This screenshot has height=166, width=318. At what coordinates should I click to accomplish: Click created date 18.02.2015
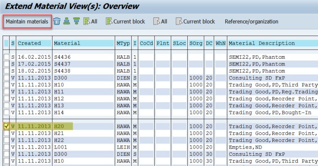point(34,71)
